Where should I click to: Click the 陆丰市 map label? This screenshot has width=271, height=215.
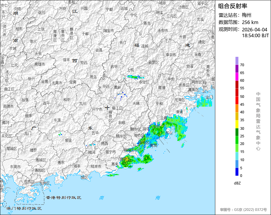coord(96,166)
